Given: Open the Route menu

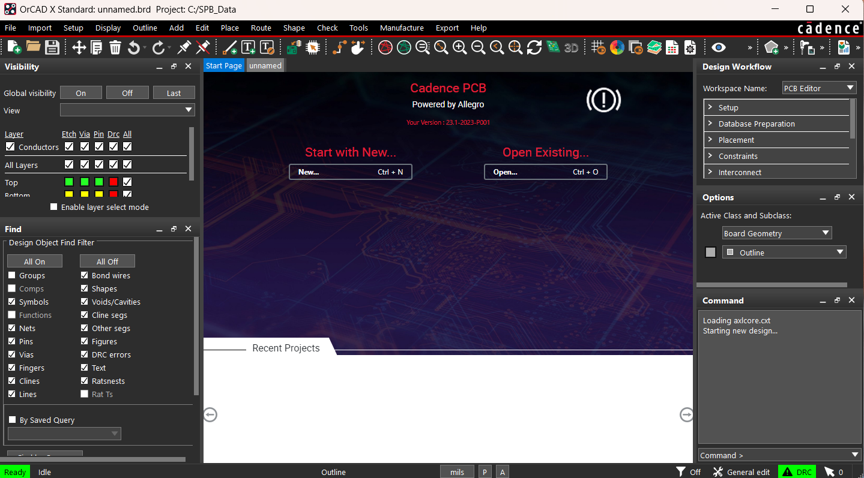Looking at the screenshot, I should [x=261, y=28].
